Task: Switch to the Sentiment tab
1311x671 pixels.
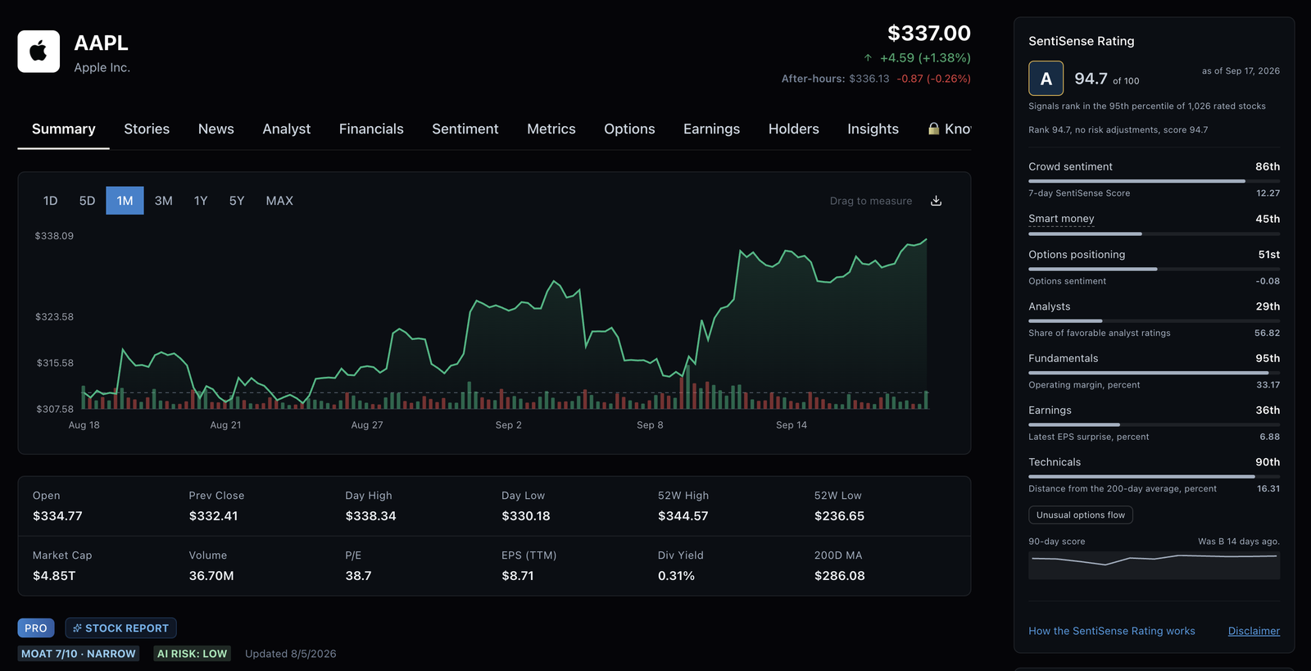Action: coord(465,129)
